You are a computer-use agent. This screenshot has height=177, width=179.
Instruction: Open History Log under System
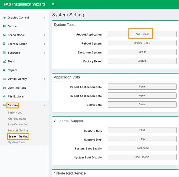tap(15, 112)
